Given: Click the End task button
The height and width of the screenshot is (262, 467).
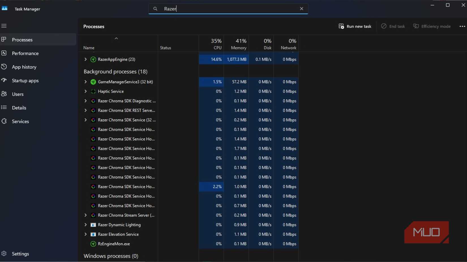Looking at the screenshot, I should (393, 26).
